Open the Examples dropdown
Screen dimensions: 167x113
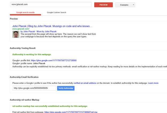click(x=125, y=5)
